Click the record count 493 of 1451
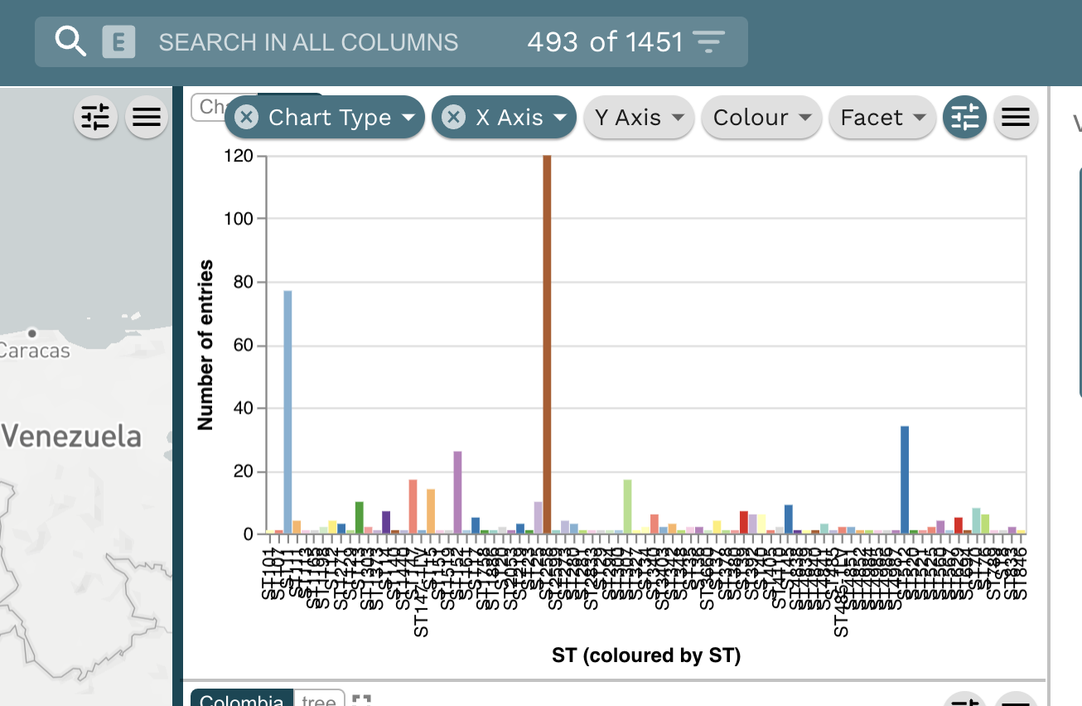The width and height of the screenshot is (1082, 706). pyautogui.click(x=605, y=41)
